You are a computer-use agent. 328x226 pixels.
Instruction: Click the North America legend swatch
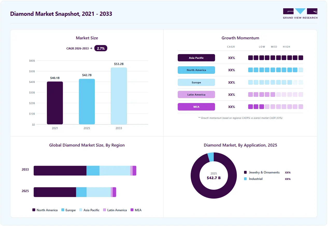(34, 210)
